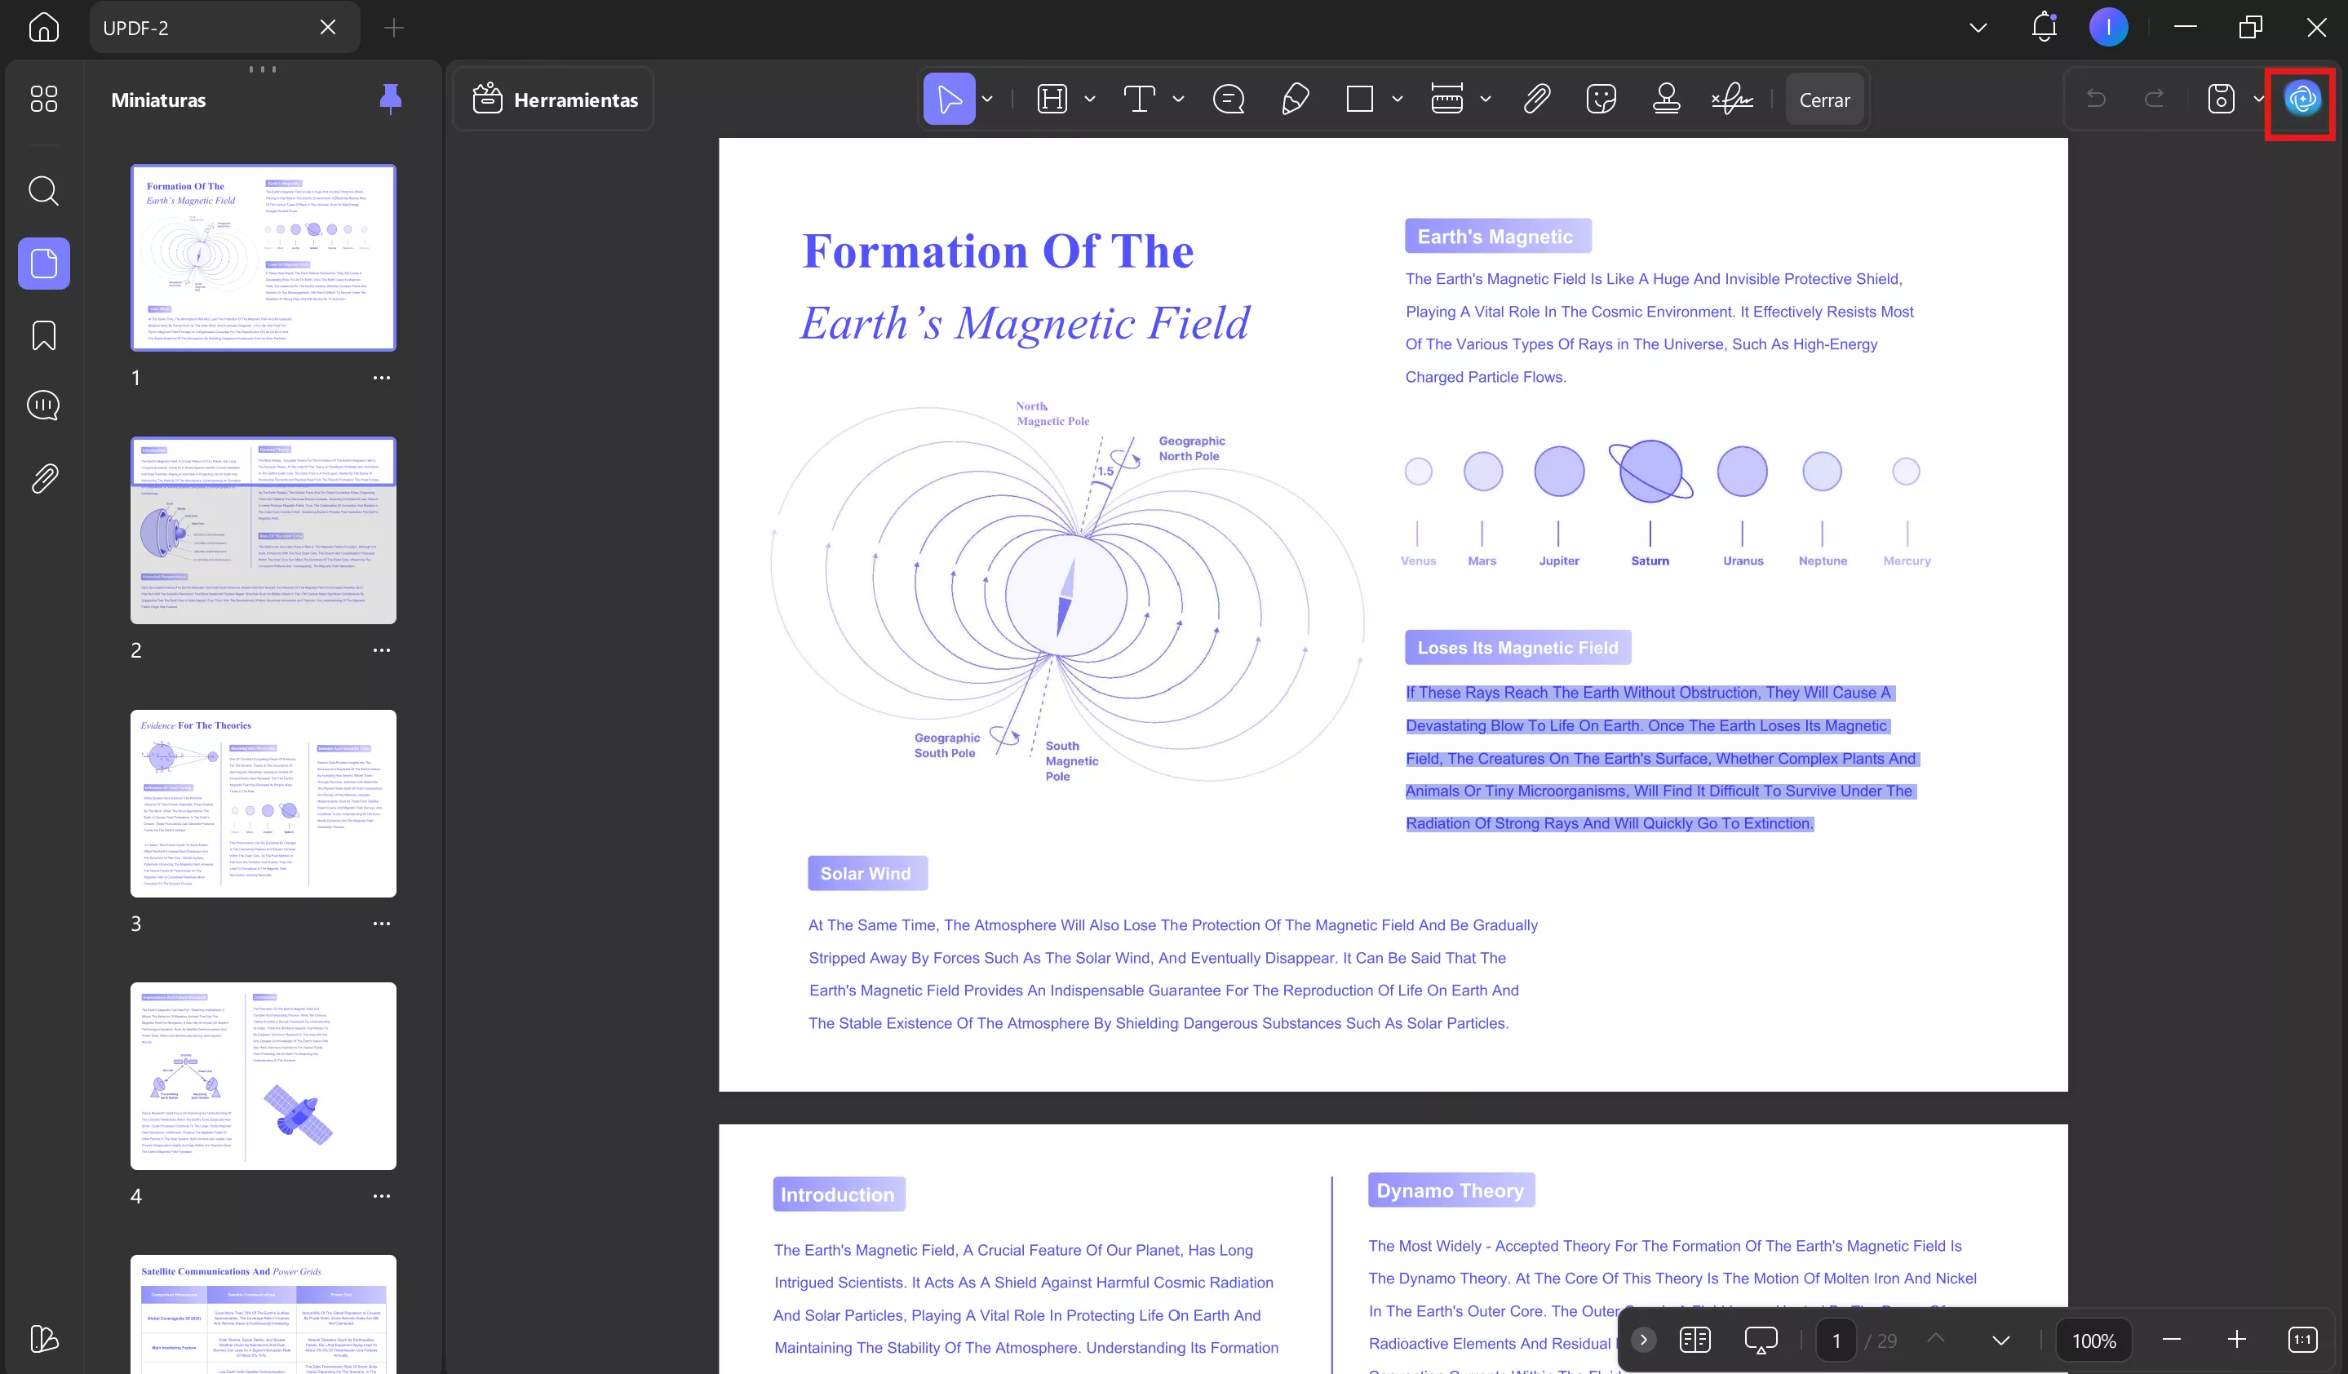Select the Satellite Communications page thumbnail
Viewport: 2348px width, 1374px height.
click(x=263, y=1314)
